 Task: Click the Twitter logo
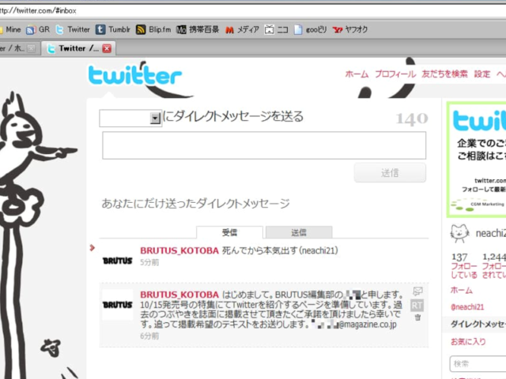135,76
